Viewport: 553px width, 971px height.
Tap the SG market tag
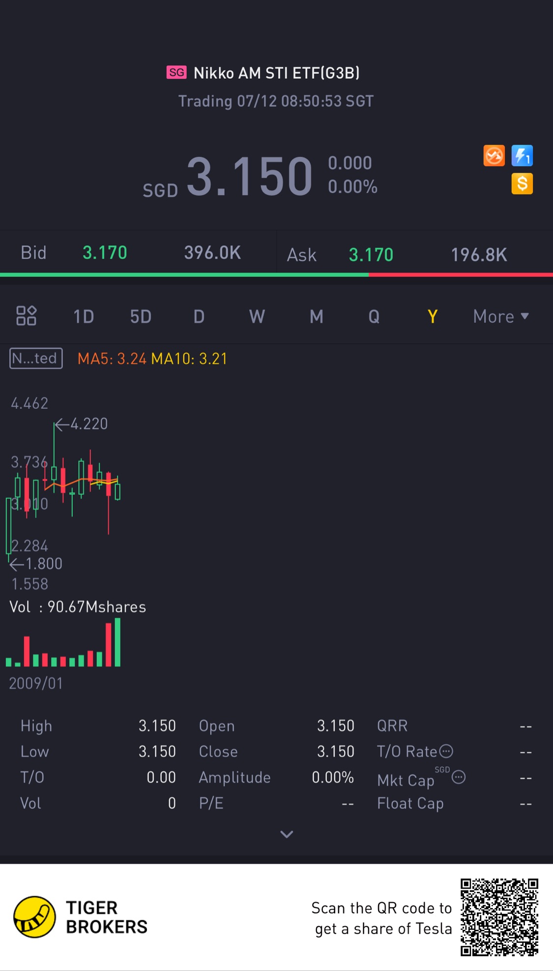click(176, 73)
